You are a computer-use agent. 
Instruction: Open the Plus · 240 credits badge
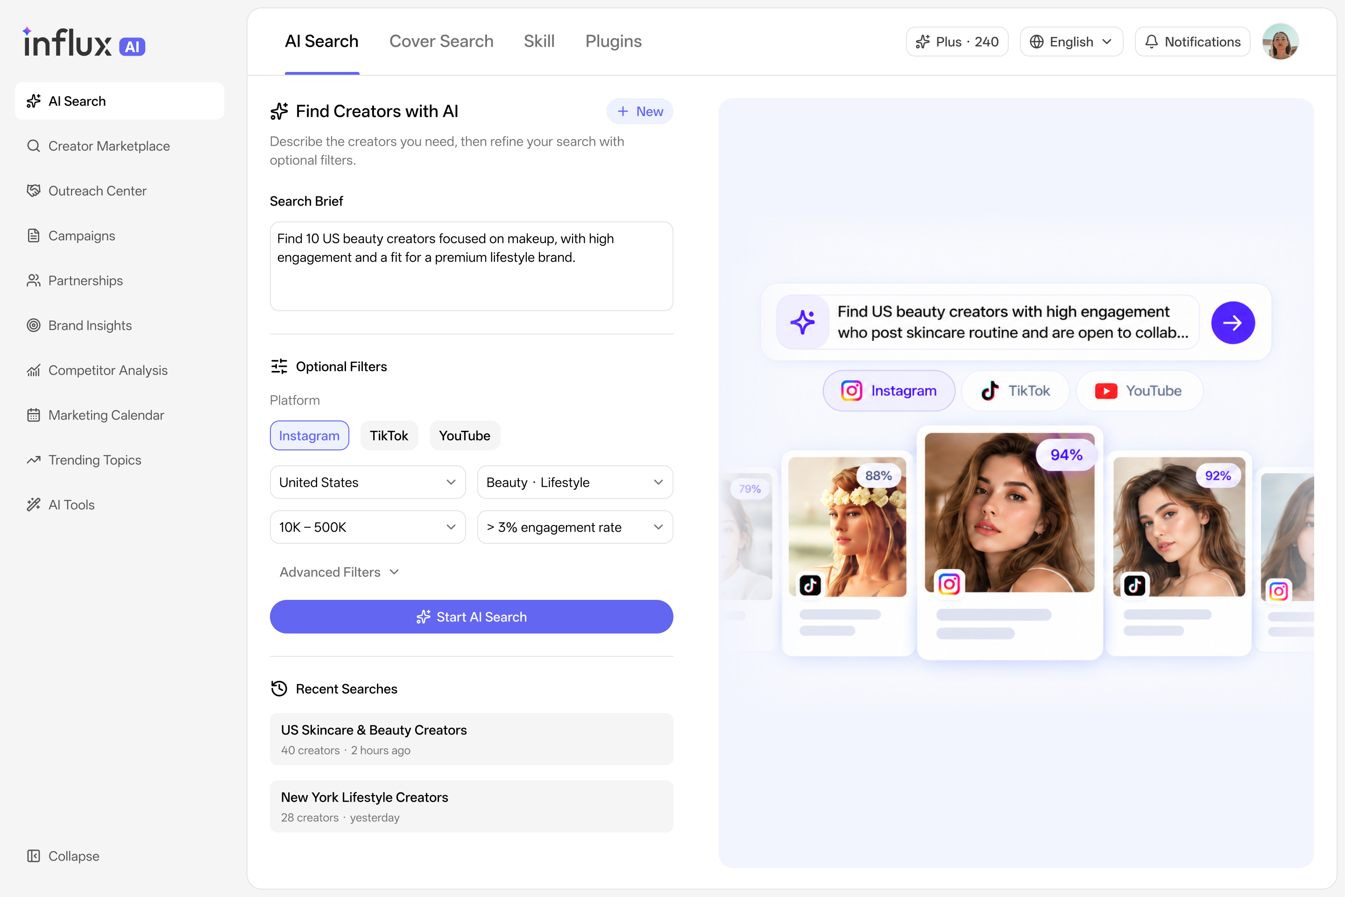pos(957,42)
